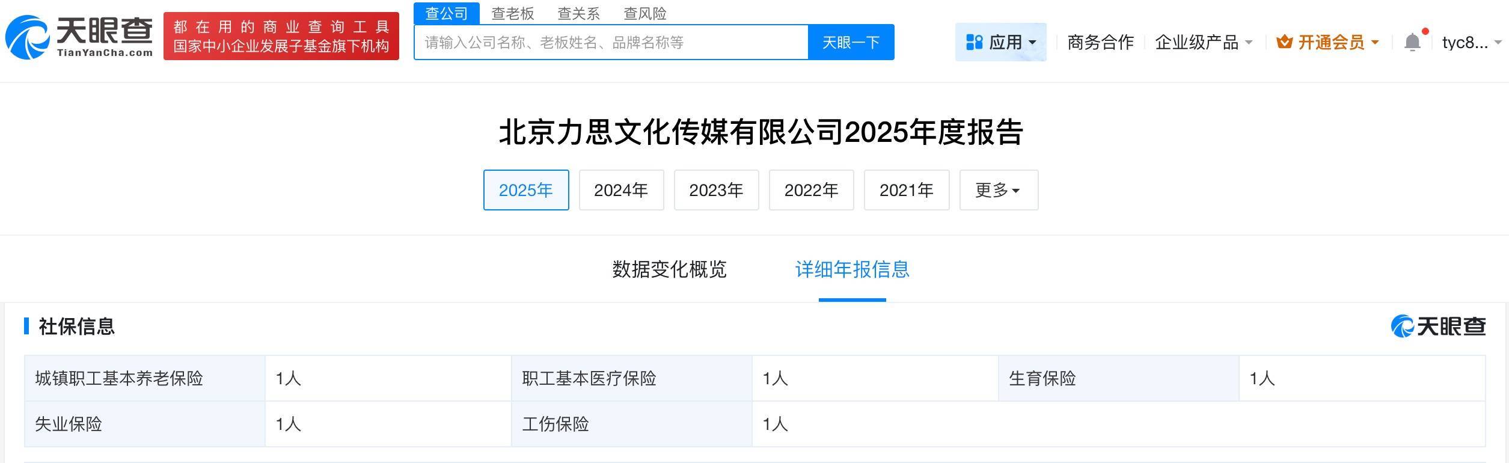The height and width of the screenshot is (463, 1509).
Task: Select the 查风险 search tab
Action: click(x=644, y=13)
